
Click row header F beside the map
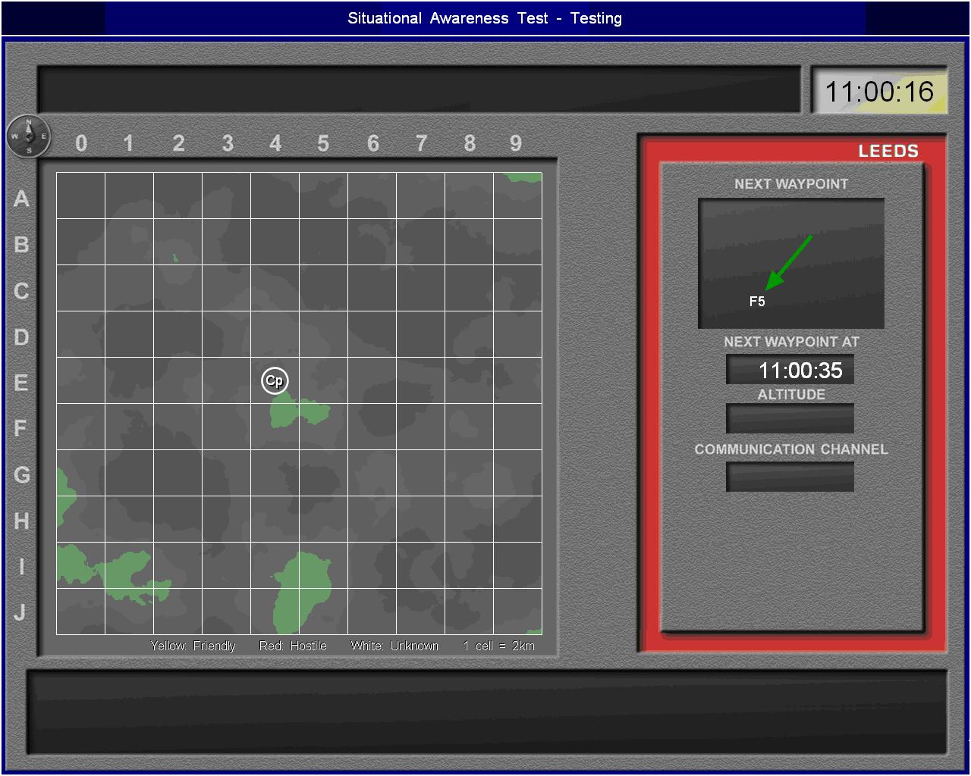pos(21,429)
